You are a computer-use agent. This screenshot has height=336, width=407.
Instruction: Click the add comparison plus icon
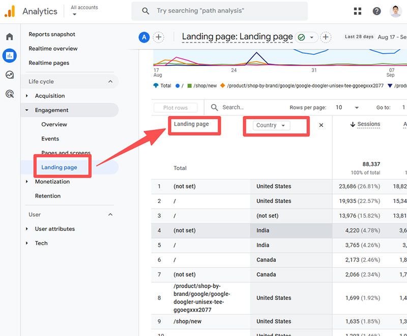tap(159, 37)
